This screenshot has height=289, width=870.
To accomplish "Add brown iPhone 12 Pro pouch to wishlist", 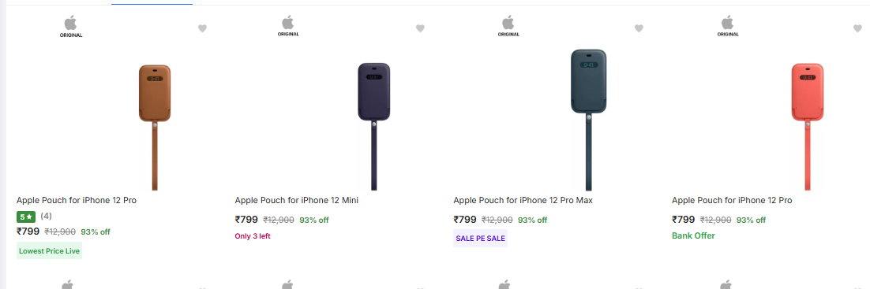I will (203, 28).
